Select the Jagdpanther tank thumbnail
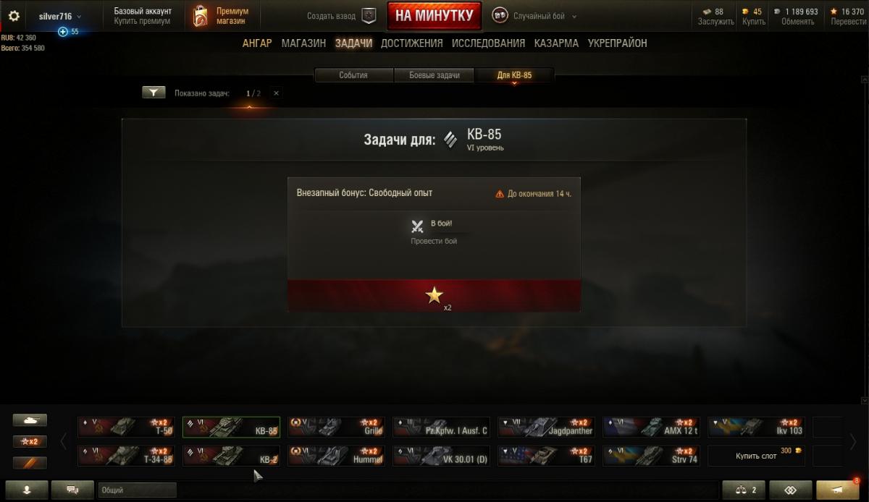869x502 pixels. tap(547, 427)
